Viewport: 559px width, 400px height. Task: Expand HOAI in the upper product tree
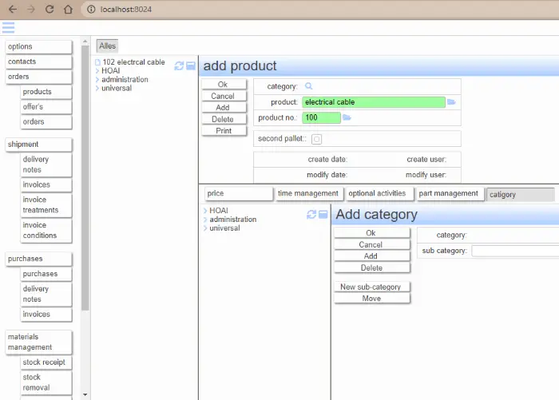[x=97, y=70]
